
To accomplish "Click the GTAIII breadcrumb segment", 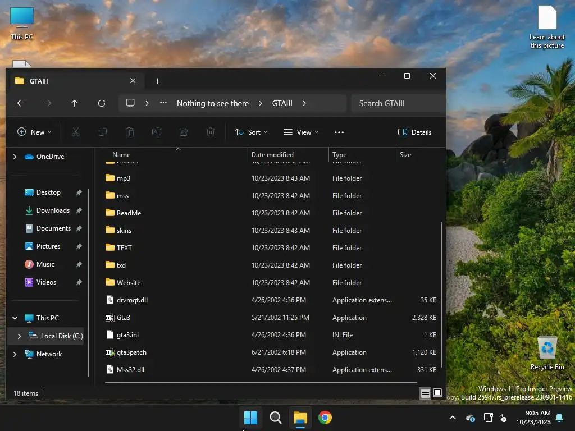I will 282,103.
